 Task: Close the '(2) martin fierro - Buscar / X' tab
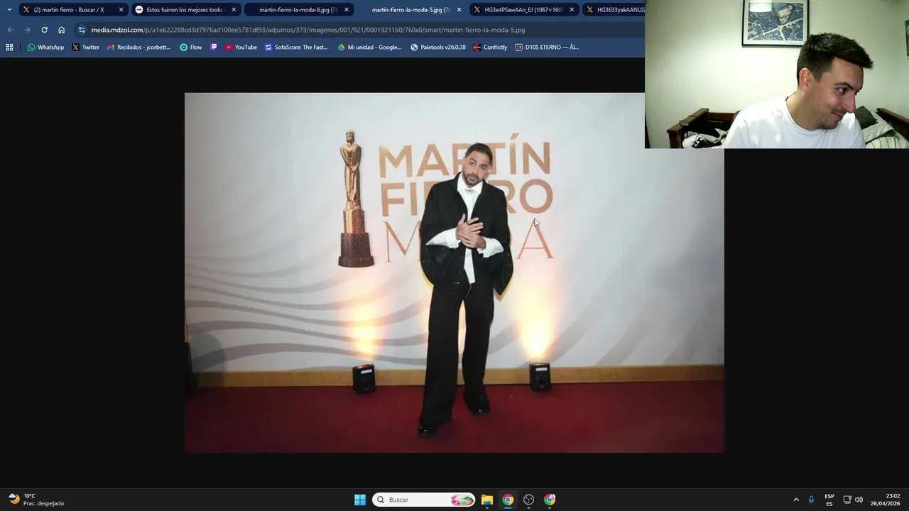point(121,10)
